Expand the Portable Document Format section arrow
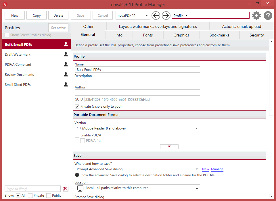This screenshot has width=276, height=201. (169, 146)
